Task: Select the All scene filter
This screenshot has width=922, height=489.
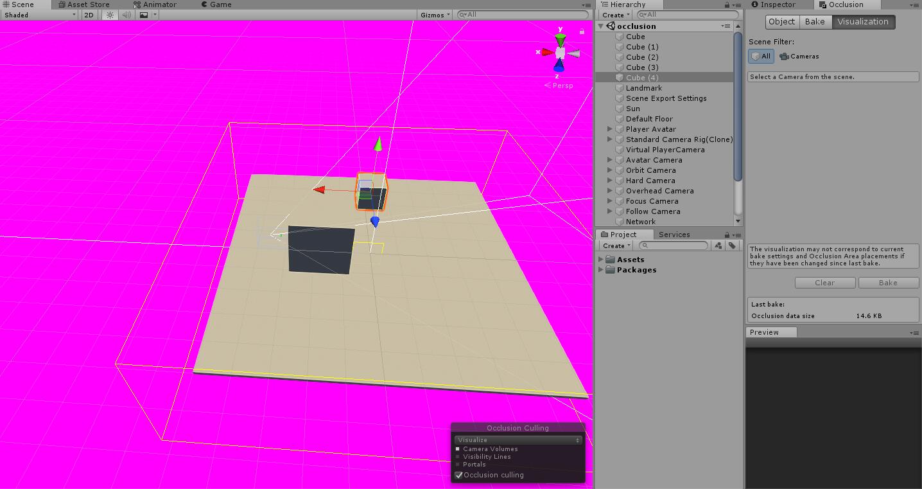Action: pos(761,57)
